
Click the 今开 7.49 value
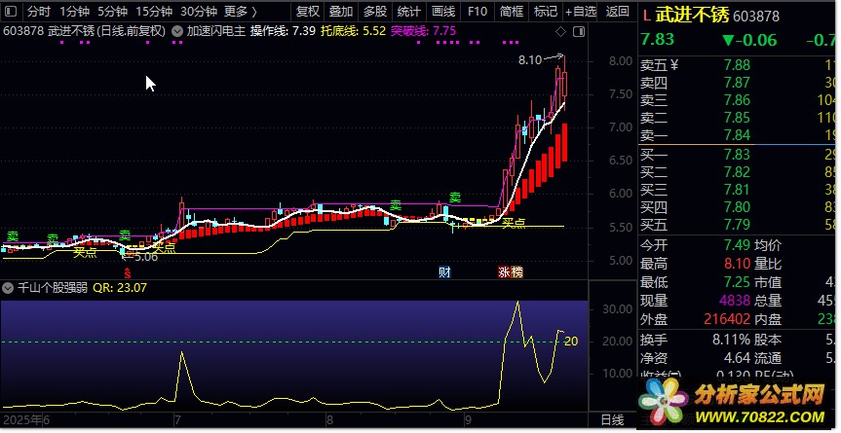[x=737, y=245]
